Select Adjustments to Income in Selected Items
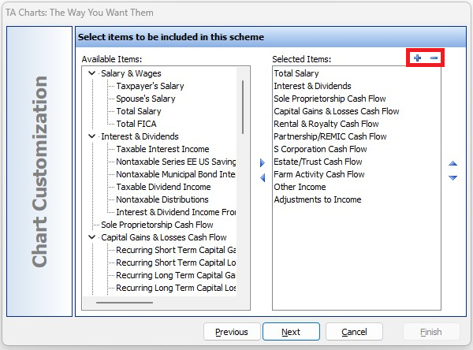The image size is (473, 350). click(x=318, y=199)
